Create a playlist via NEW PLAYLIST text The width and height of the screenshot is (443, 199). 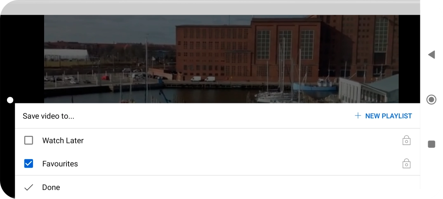389,116
